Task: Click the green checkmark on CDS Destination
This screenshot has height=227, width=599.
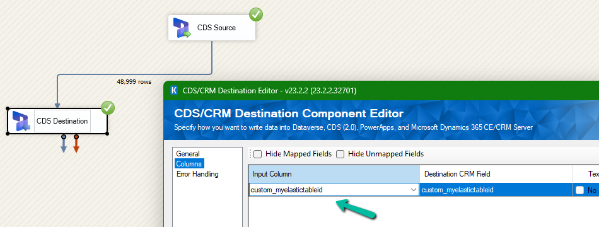Action: pos(108,108)
